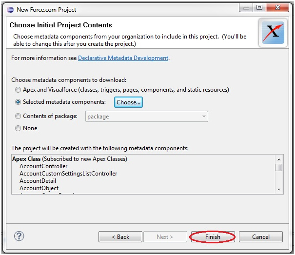The image size is (295, 255).
Task: Click the Force.com wizard banner icon
Action: coord(273,33)
